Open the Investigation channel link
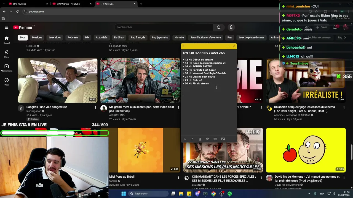The width and height of the screenshot is (353, 198). point(34,111)
